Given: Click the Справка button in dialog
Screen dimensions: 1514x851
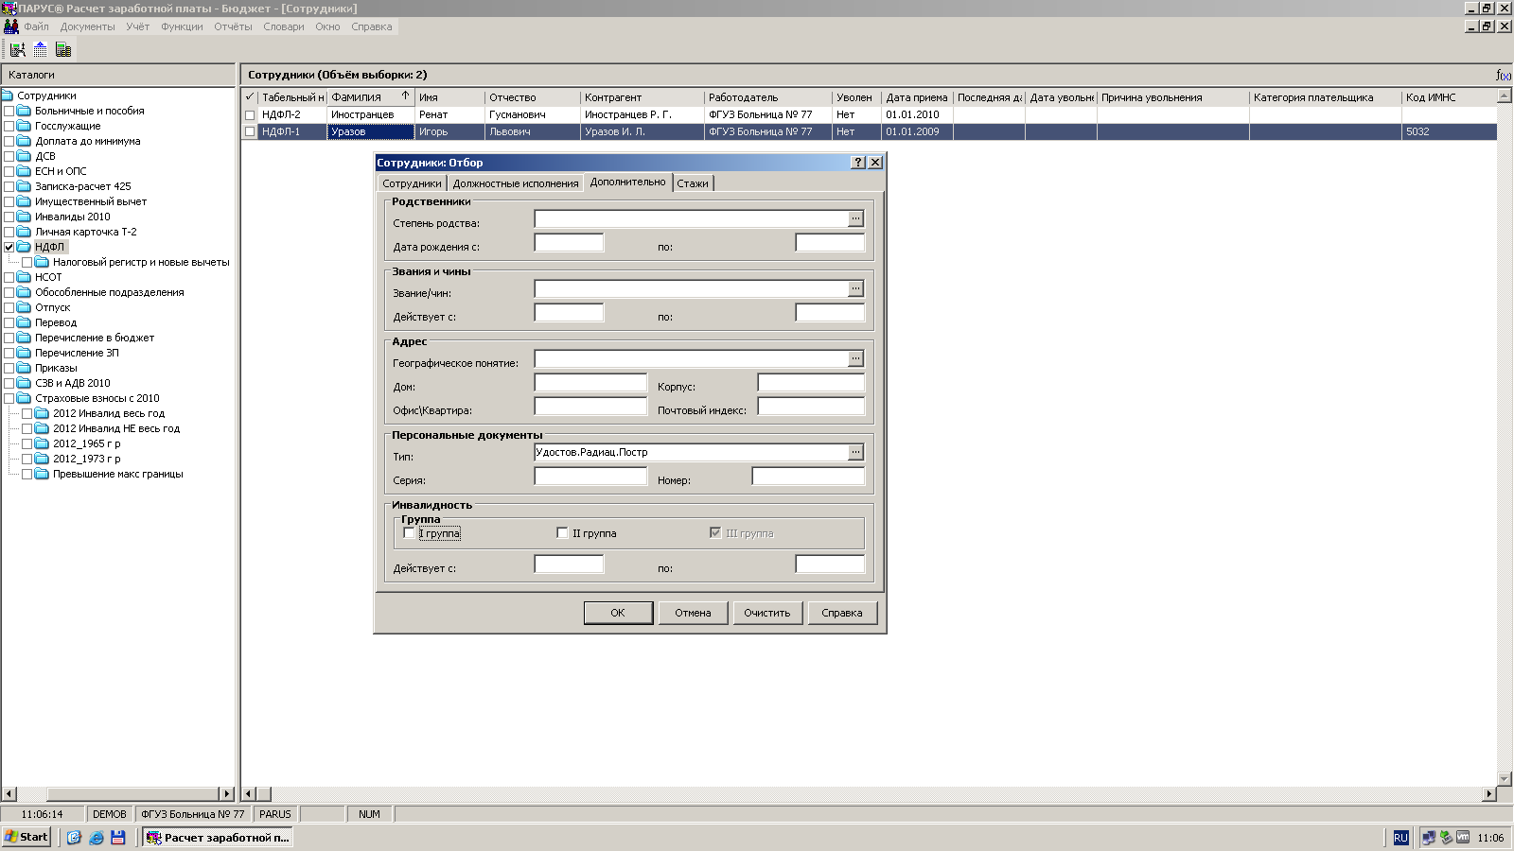Looking at the screenshot, I should [x=842, y=613].
